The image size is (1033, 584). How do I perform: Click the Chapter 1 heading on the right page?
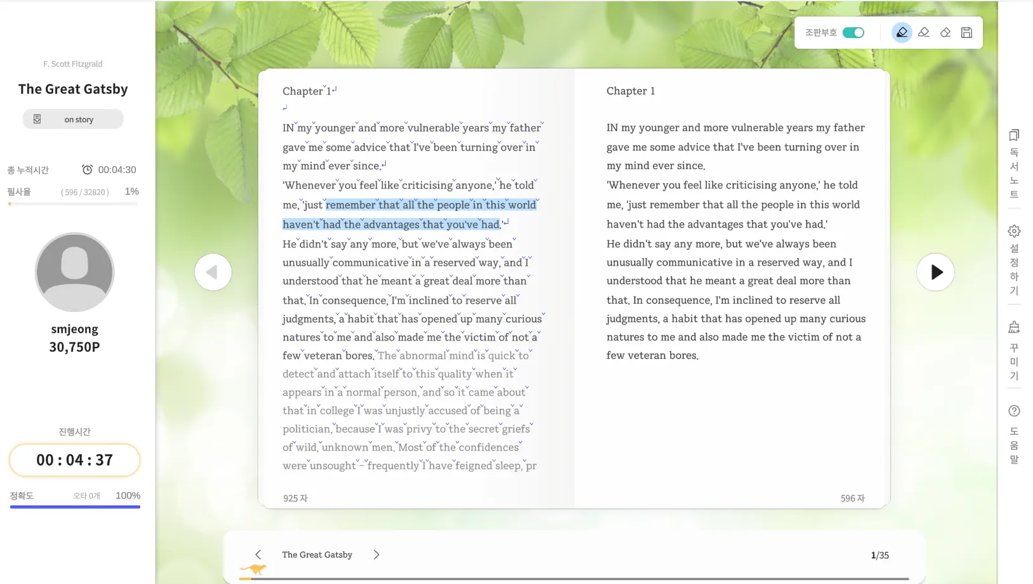click(631, 91)
